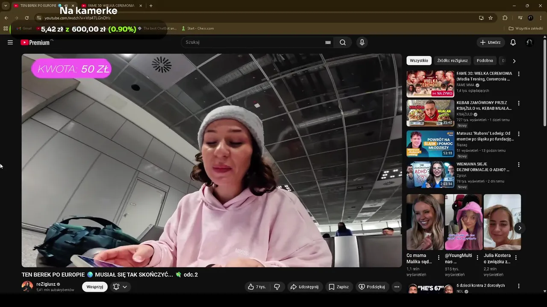
Task: Open Mateusz Rubens Ledwig video thumbnail
Action: (x=430, y=144)
